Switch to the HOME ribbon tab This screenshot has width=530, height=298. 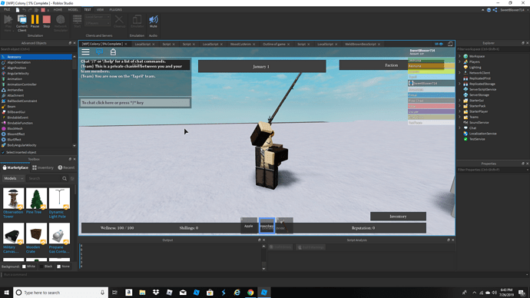pyautogui.click(x=58, y=10)
